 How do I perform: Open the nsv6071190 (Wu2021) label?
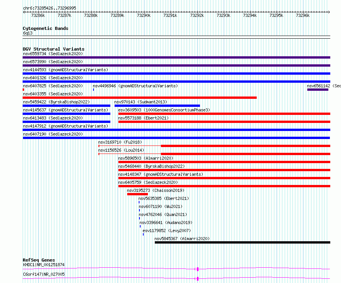coord(161,206)
